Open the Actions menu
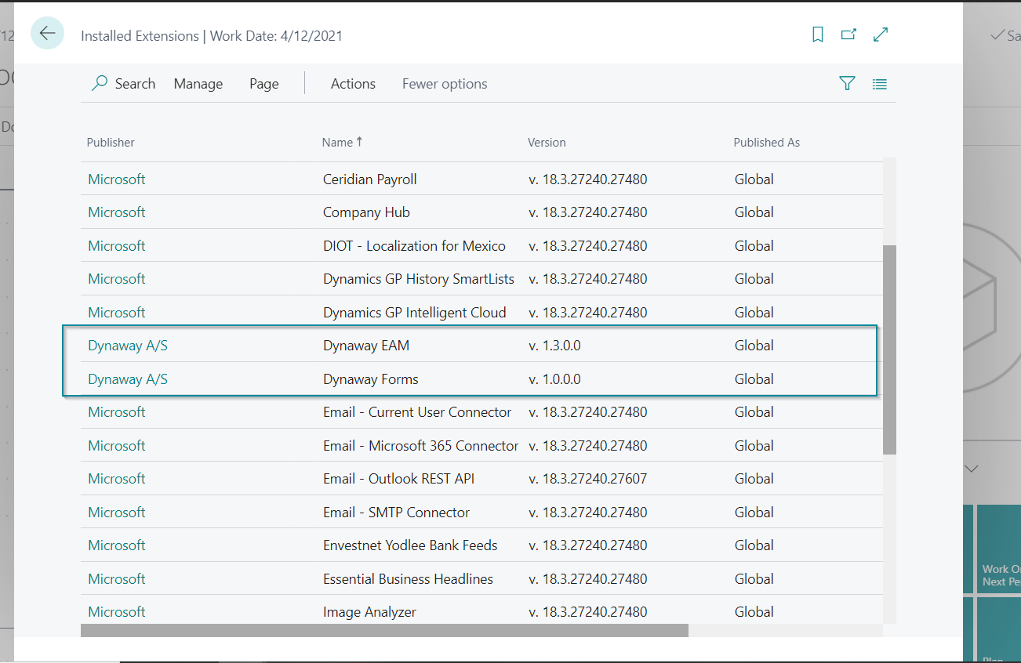This screenshot has height=663, width=1021. [353, 84]
